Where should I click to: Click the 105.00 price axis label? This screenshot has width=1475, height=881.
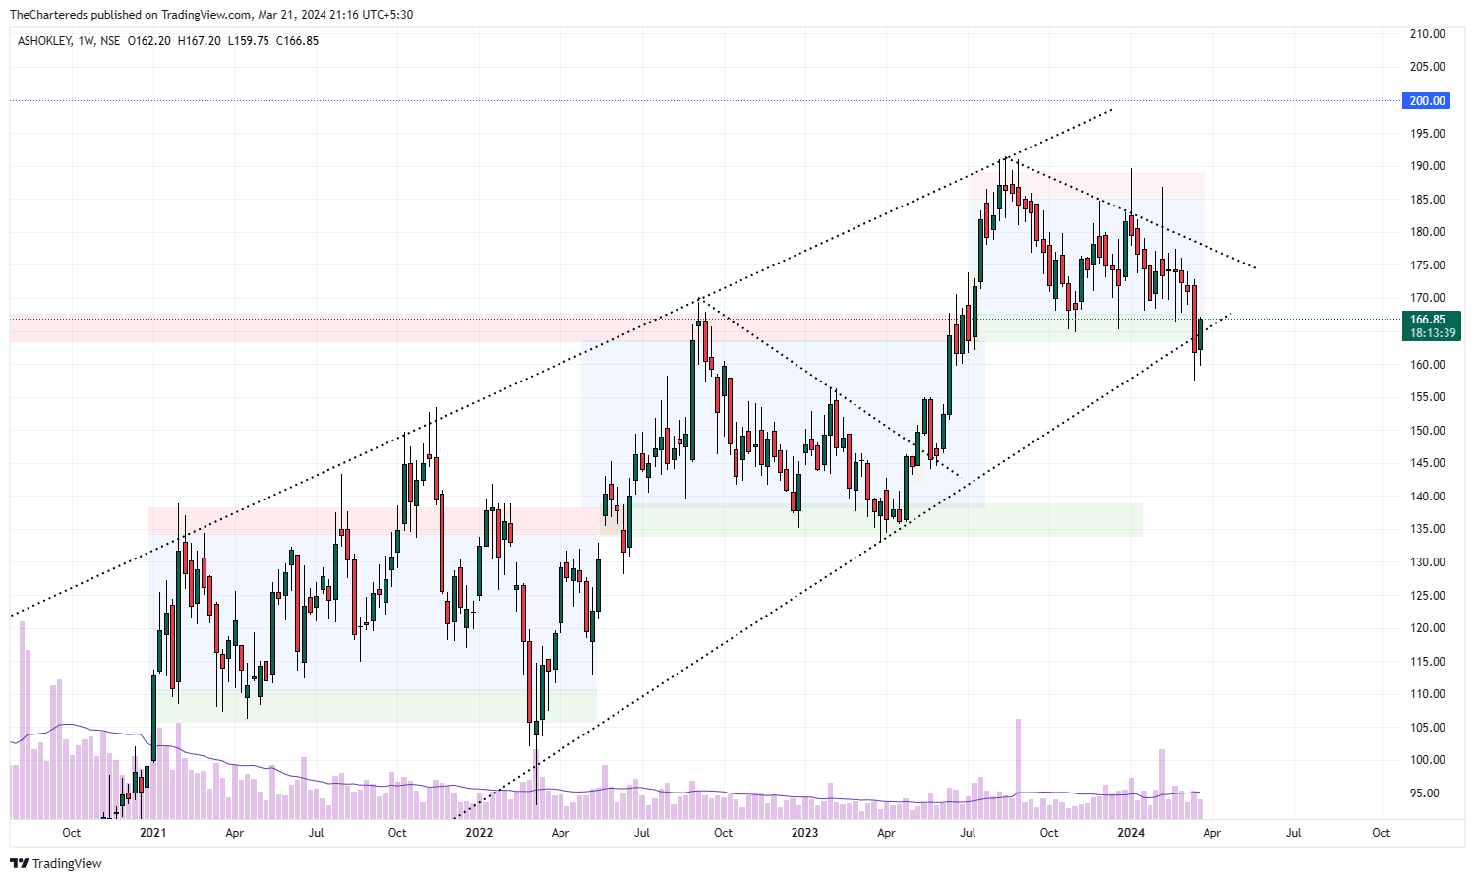pos(1428,728)
